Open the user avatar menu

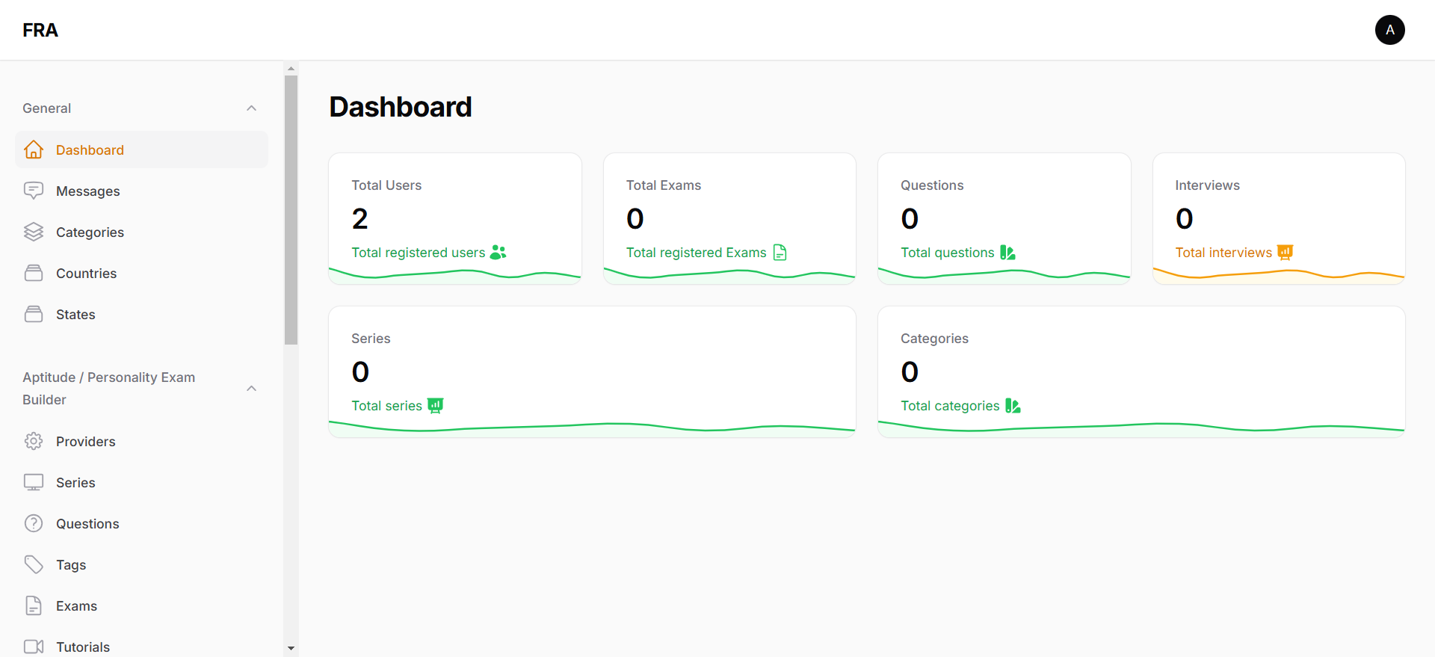1389,30
